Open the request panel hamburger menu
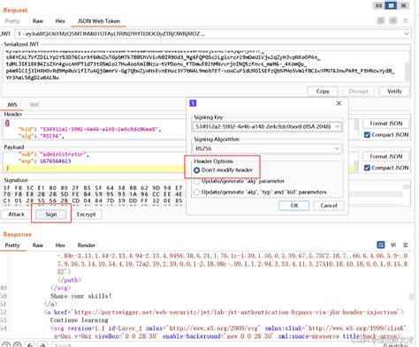Screen dimensions: 419x347 (406, 21)
